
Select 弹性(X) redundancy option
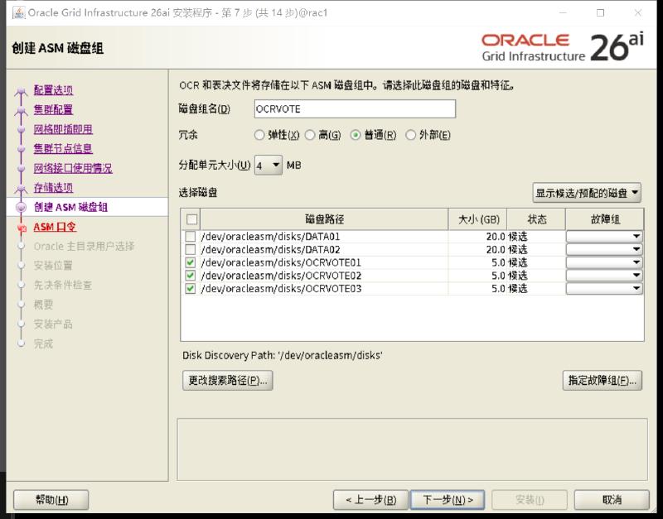pyautogui.click(x=259, y=135)
